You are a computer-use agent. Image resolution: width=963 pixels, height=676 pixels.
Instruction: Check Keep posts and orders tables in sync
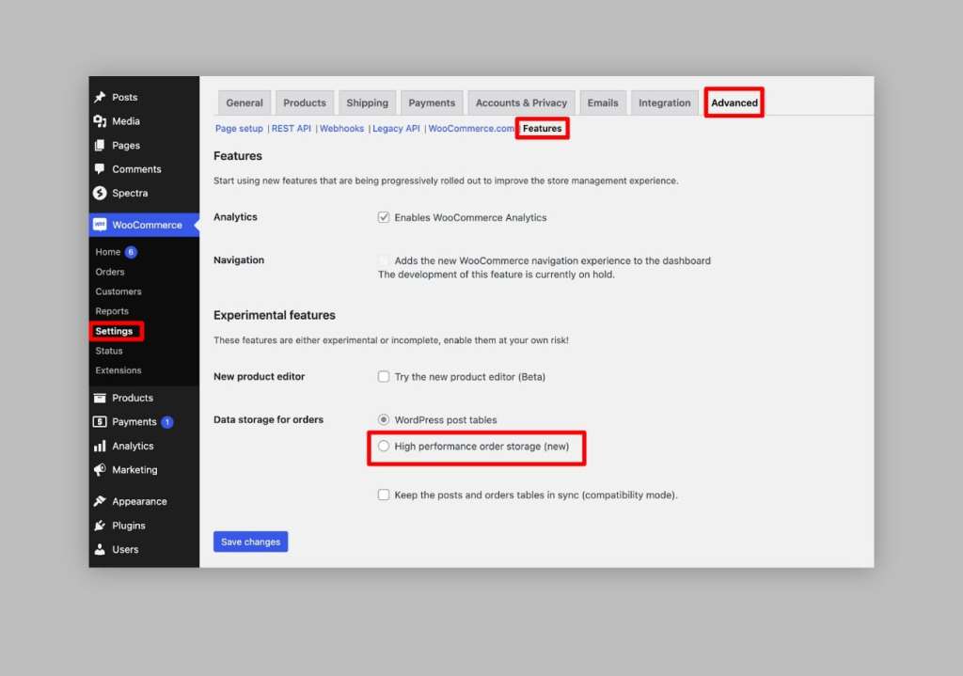tap(384, 495)
